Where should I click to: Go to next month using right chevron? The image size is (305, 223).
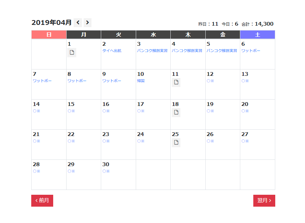[87, 23]
